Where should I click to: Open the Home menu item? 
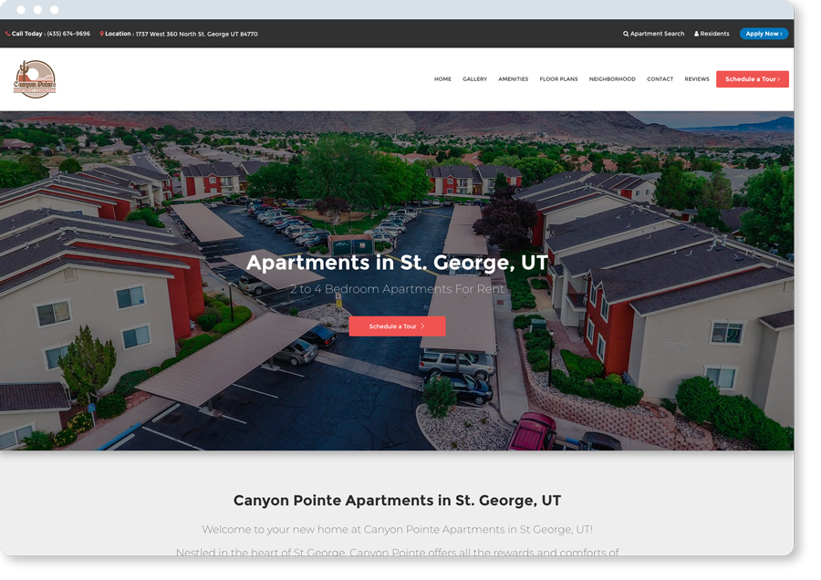pos(442,79)
